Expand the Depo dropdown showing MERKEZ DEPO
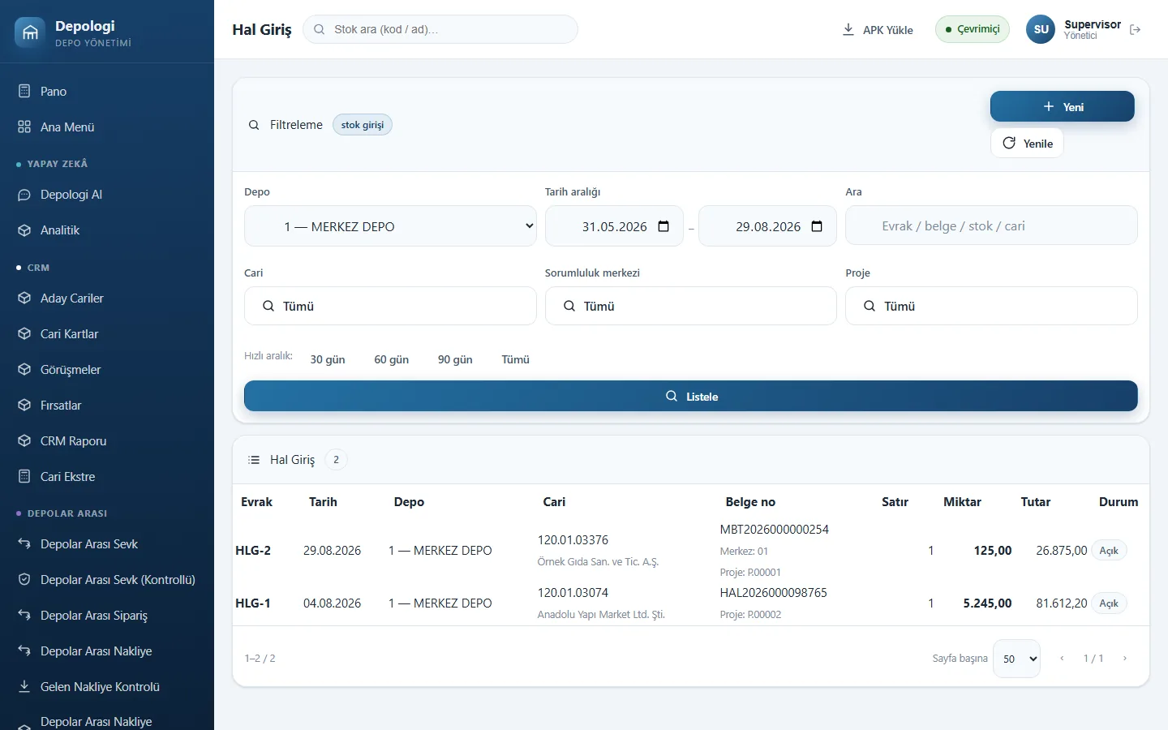Screen dimensions: 1168x730 (390, 225)
